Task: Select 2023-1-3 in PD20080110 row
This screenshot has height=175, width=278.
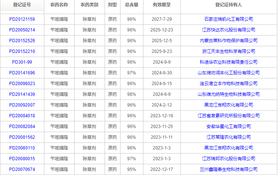Action: click(162, 148)
